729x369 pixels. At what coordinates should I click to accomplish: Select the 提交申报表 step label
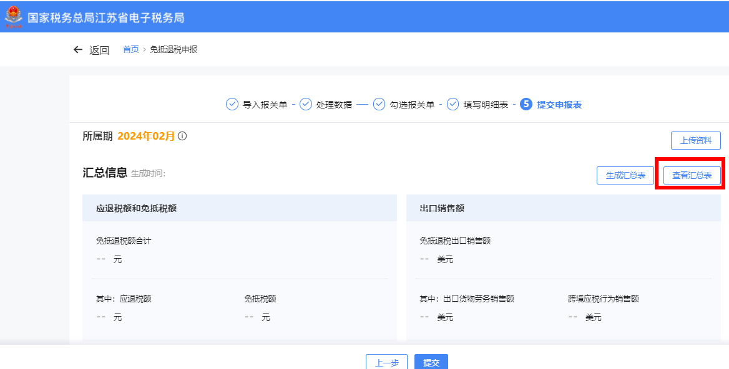click(x=559, y=105)
